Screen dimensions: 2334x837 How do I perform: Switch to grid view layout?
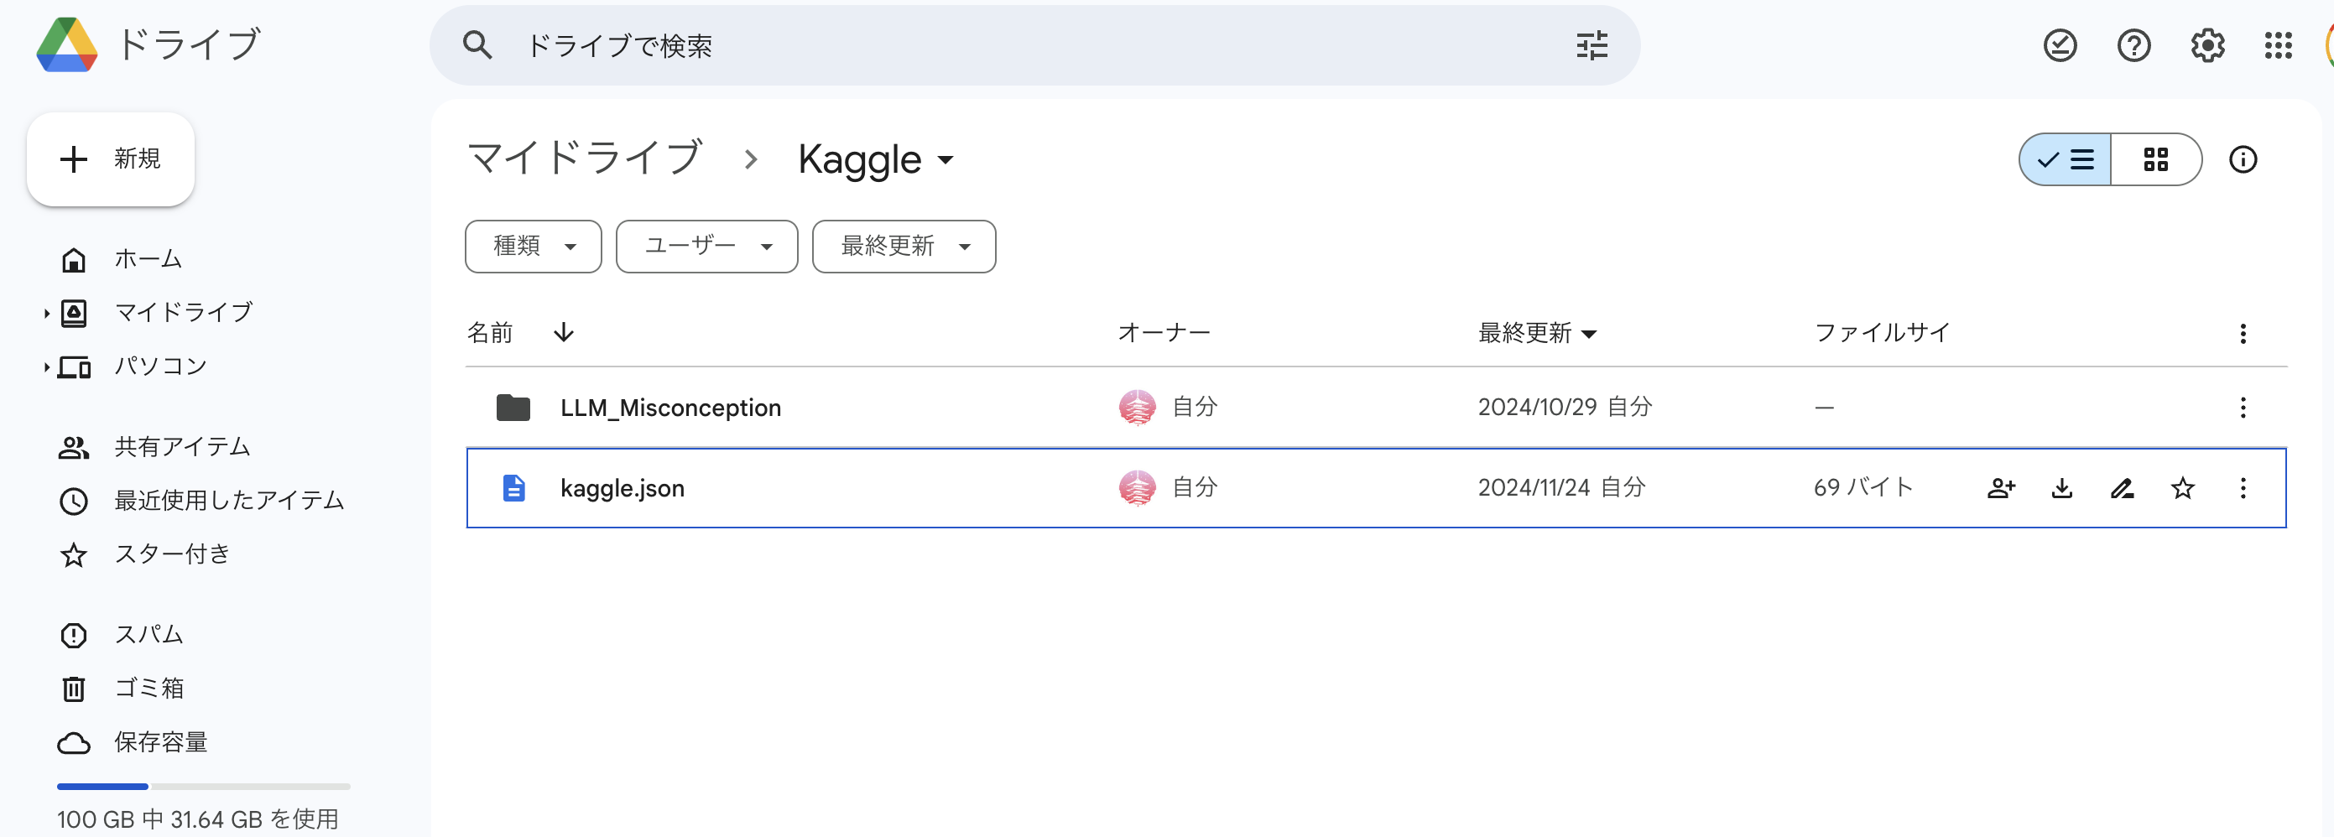(2157, 159)
